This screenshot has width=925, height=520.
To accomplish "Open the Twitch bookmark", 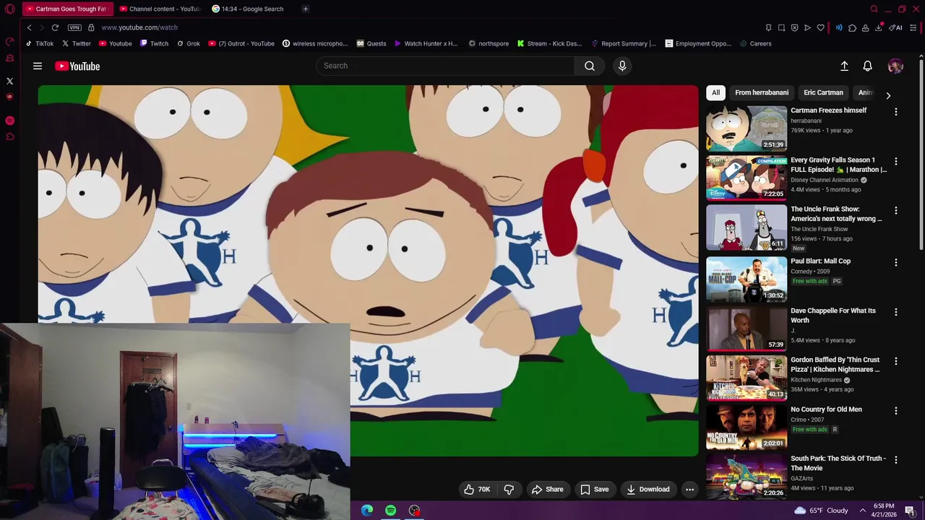I will pyautogui.click(x=154, y=43).
